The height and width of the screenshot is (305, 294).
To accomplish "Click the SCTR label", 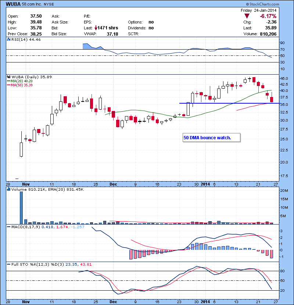I will point(133,34).
